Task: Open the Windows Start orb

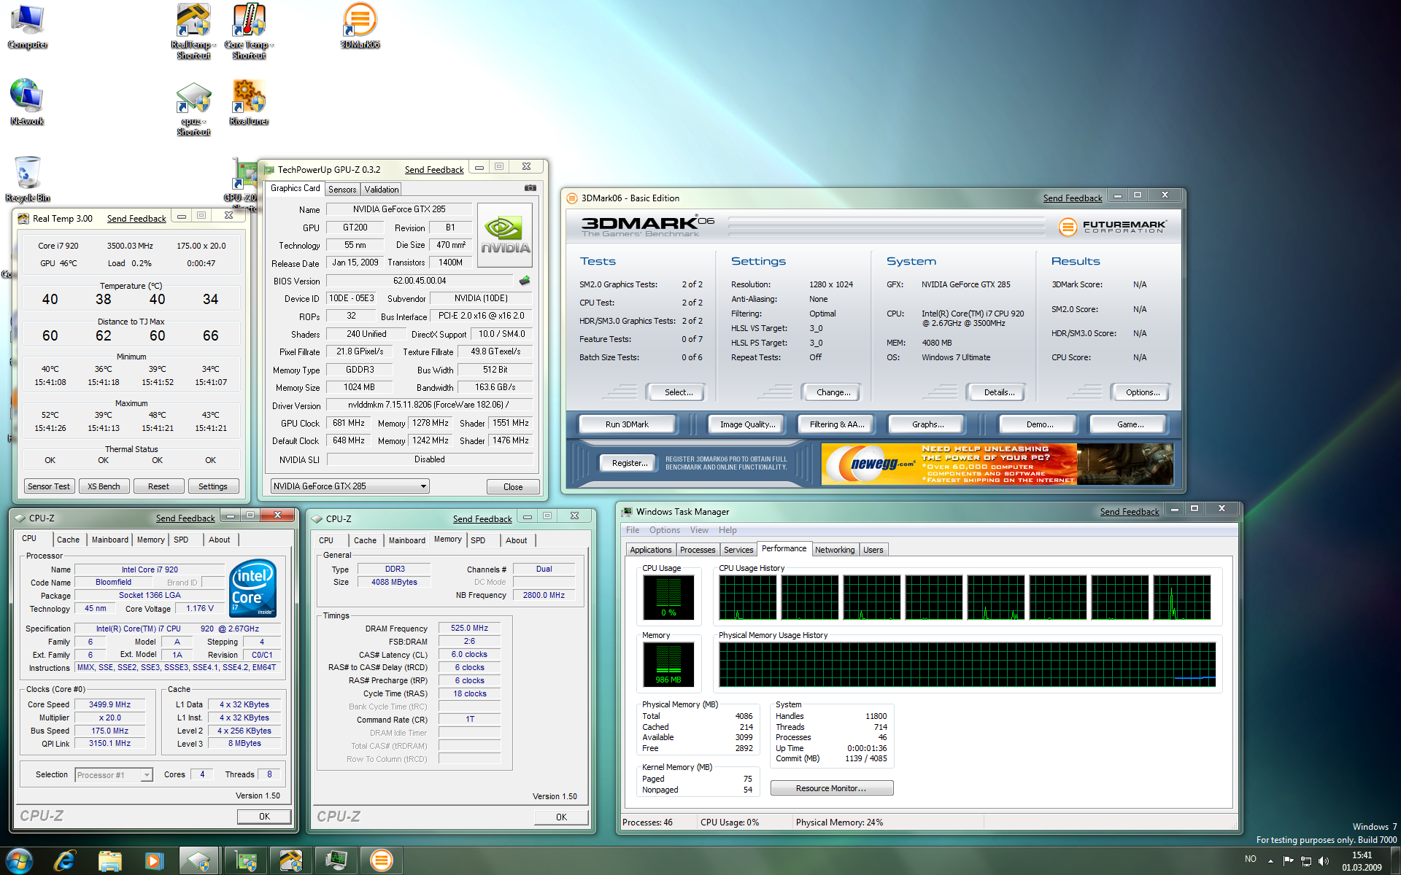Action: click(x=19, y=861)
